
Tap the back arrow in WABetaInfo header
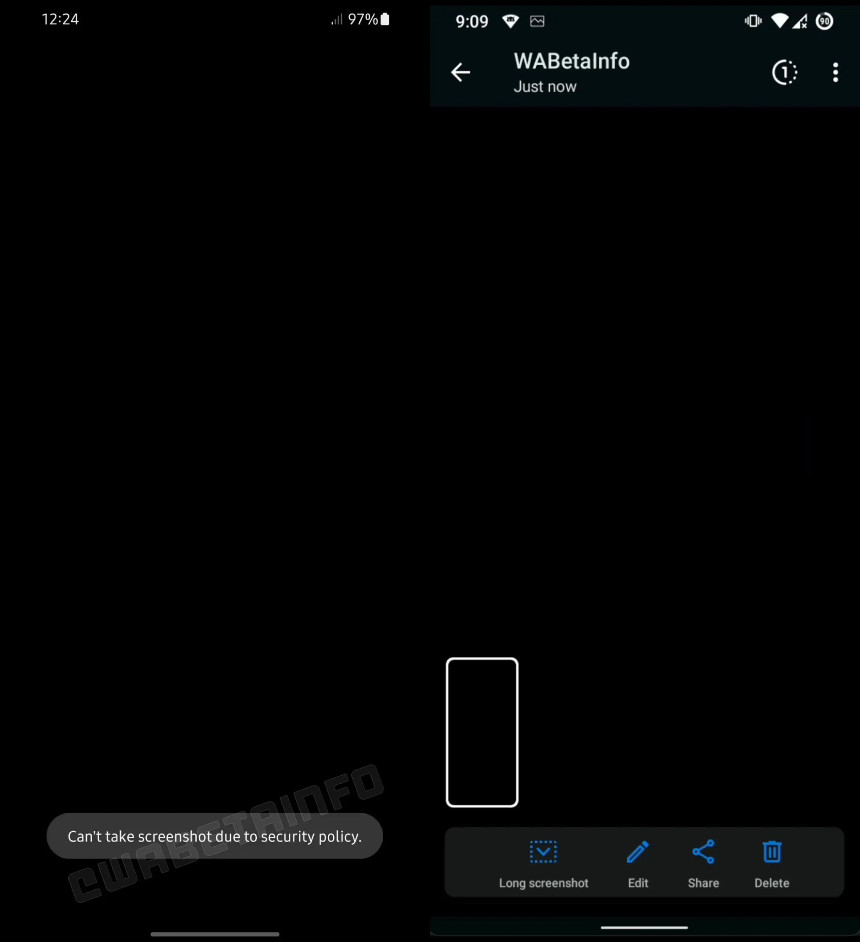pyautogui.click(x=461, y=71)
